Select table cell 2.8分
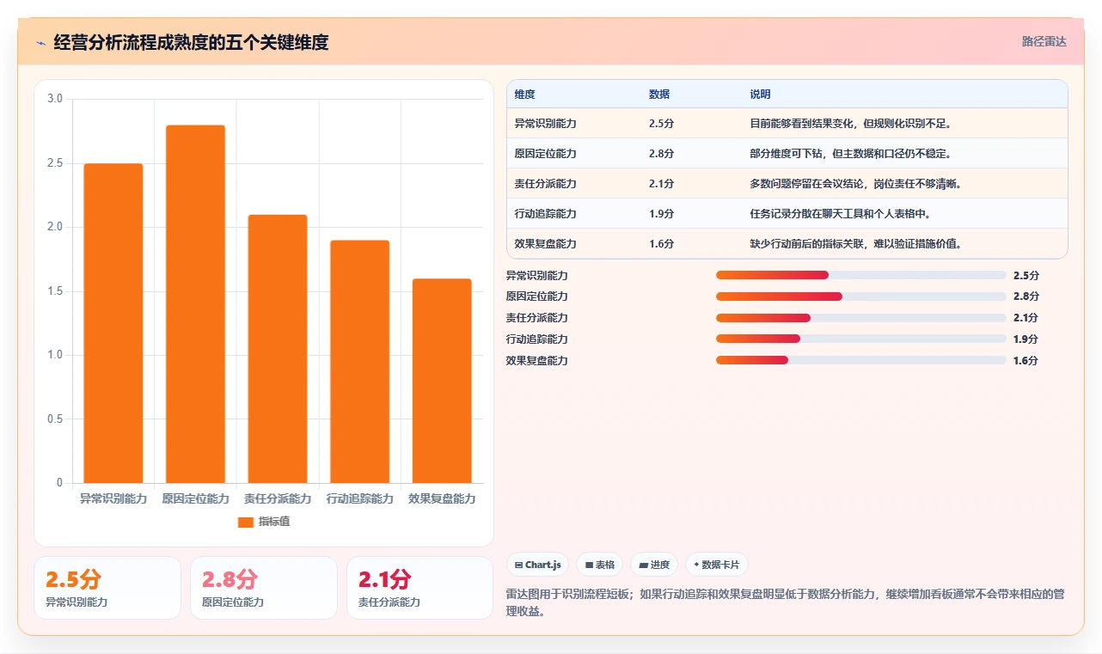1102x654 pixels. [661, 154]
